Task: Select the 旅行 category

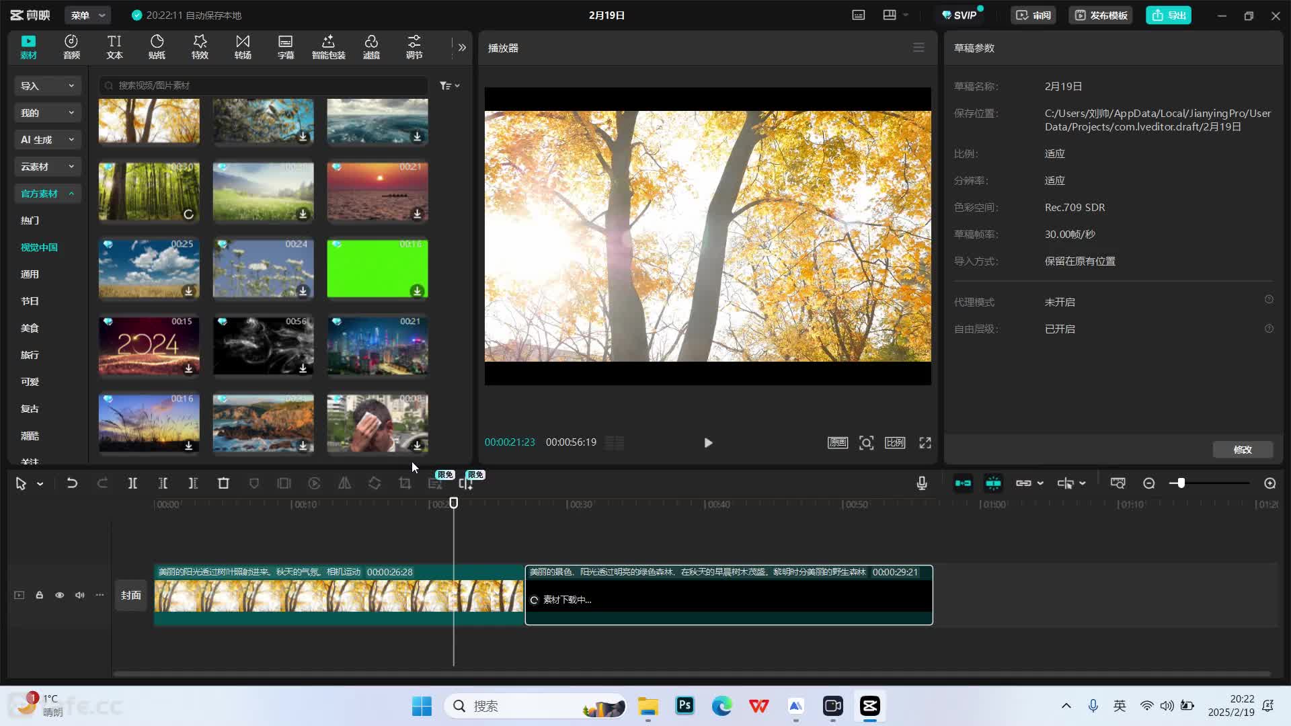Action: pyautogui.click(x=30, y=355)
